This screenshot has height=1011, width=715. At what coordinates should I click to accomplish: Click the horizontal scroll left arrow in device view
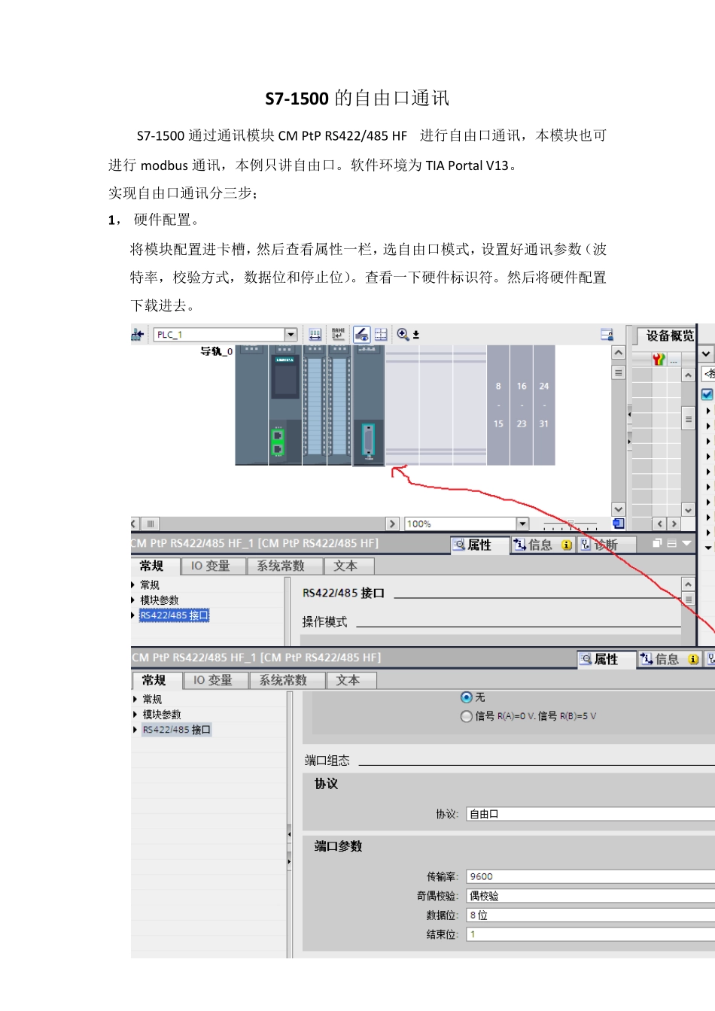coord(134,524)
